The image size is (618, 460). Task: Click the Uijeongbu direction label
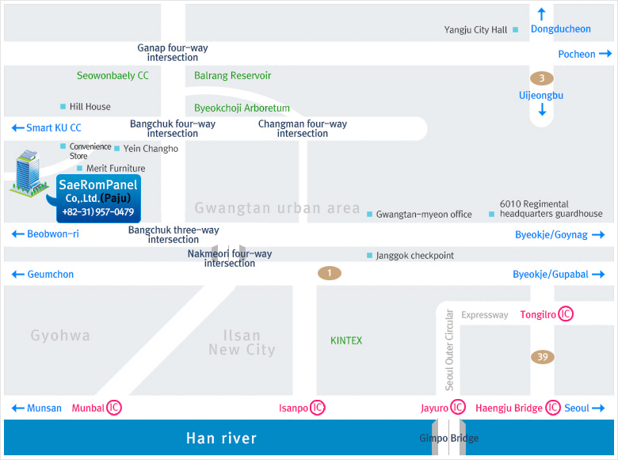[541, 95]
